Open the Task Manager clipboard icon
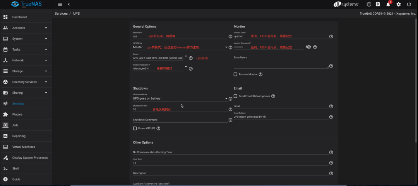418x186 pixels. (x=378, y=4)
